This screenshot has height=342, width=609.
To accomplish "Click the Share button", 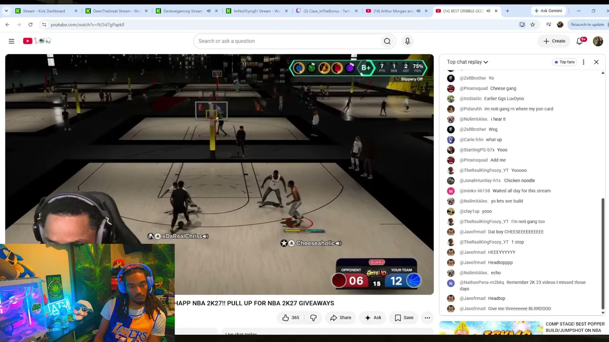I will tap(341, 318).
